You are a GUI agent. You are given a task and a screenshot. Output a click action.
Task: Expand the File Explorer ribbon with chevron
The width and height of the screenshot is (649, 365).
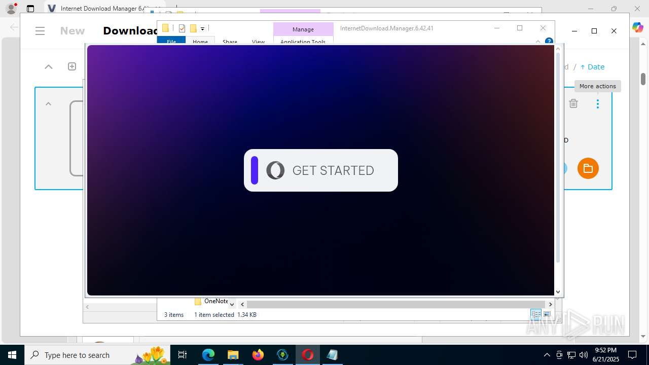pos(538,42)
